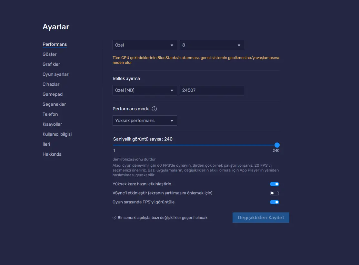Select the Gamepad settings section
Viewport: 359px width, 265px height.
click(x=53, y=94)
